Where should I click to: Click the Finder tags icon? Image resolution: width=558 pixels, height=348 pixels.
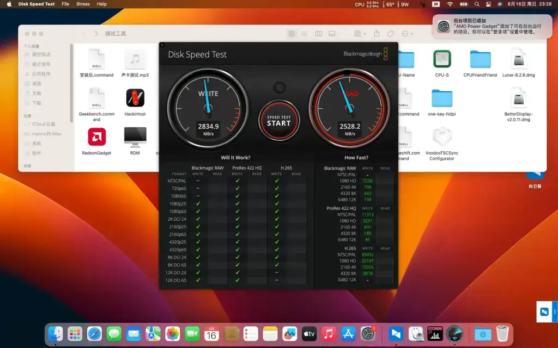[390, 33]
